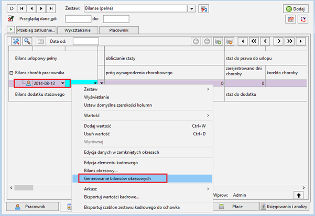Click the employee icon in the 2014-08-12 row

point(28,83)
